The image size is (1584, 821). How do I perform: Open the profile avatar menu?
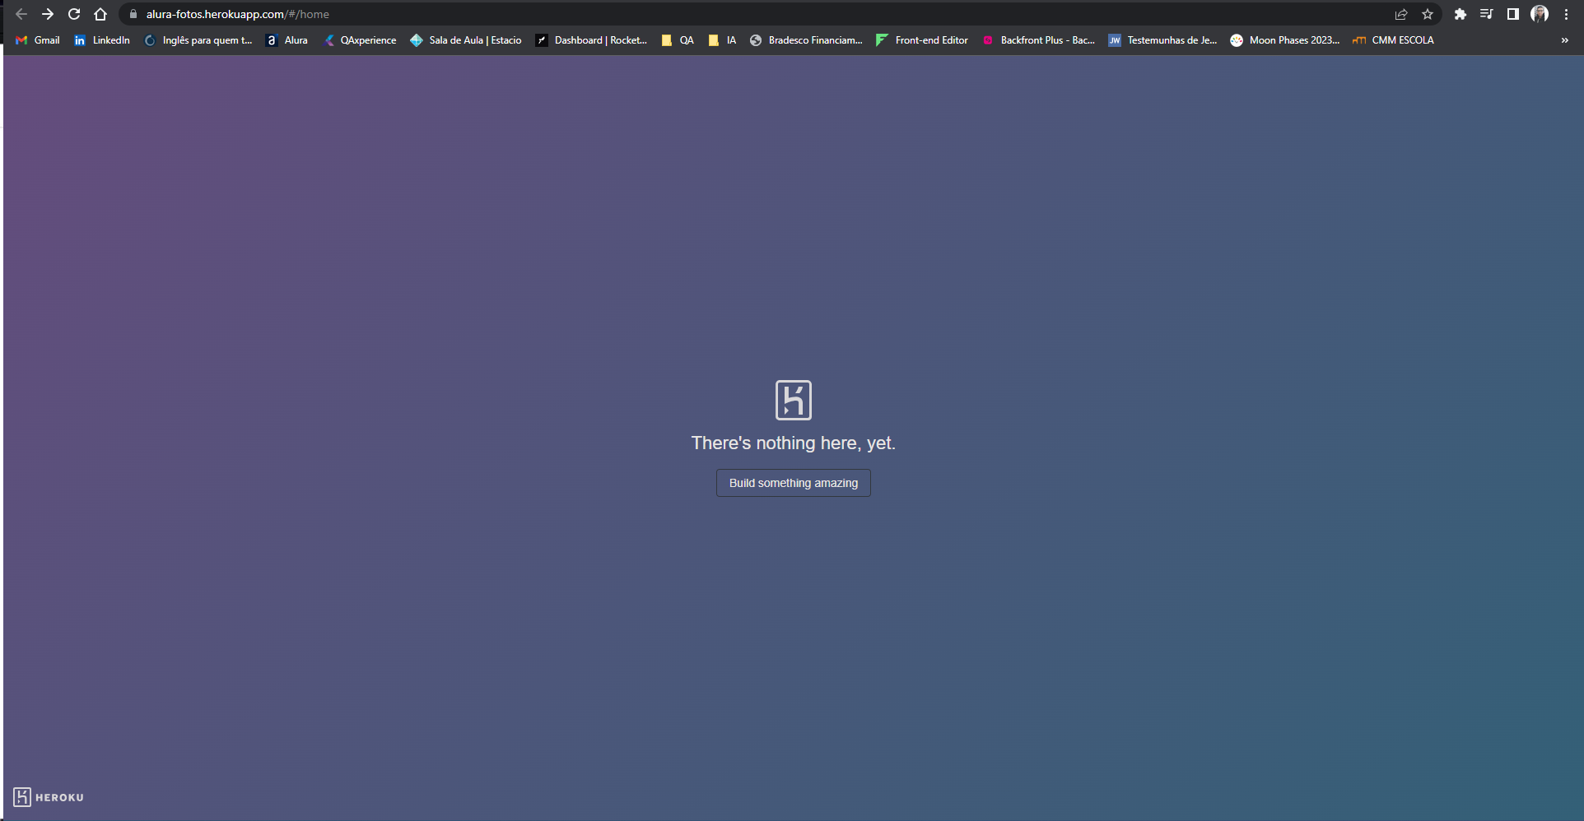(1540, 14)
